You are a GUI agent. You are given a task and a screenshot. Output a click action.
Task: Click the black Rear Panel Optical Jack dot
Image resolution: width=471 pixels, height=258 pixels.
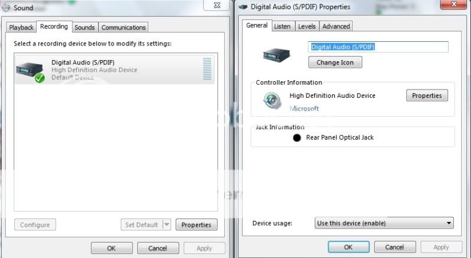(x=297, y=138)
